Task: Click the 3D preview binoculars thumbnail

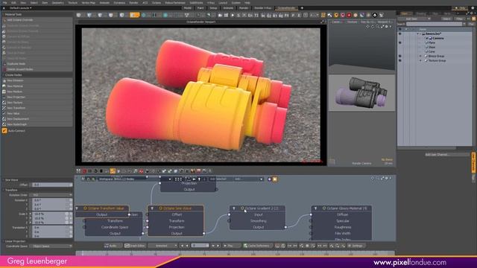Action: coord(361,93)
